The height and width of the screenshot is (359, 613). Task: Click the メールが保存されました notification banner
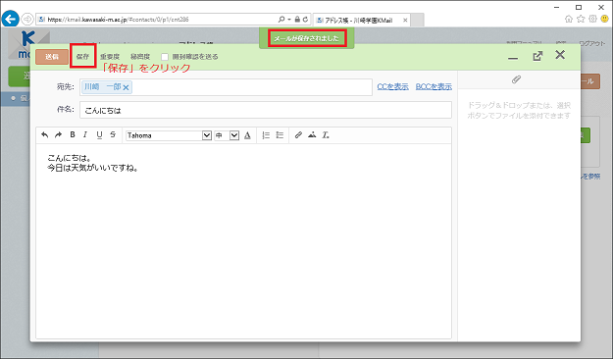(x=306, y=38)
